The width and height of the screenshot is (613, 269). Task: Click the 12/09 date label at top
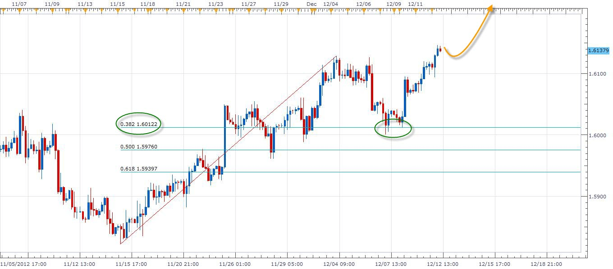(x=394, y=4)
